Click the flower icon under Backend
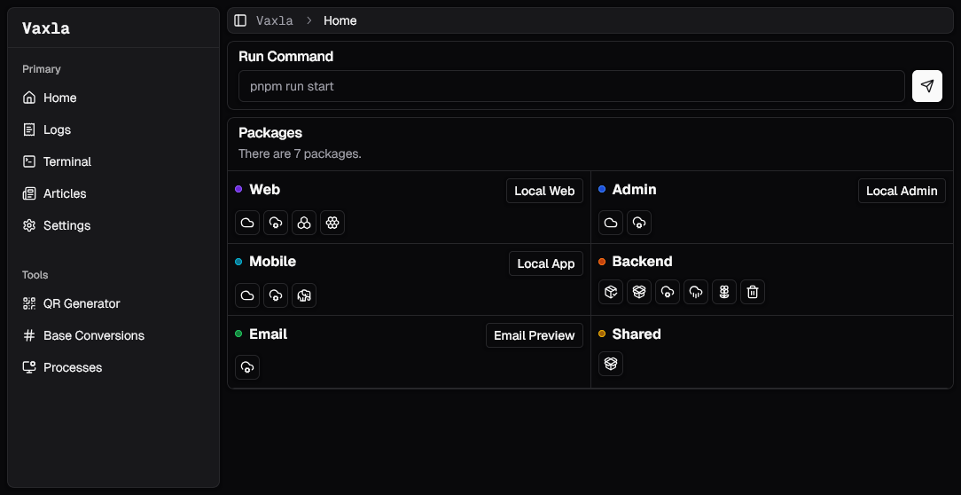Screen dimensions: 961x495 coord(723,292)
